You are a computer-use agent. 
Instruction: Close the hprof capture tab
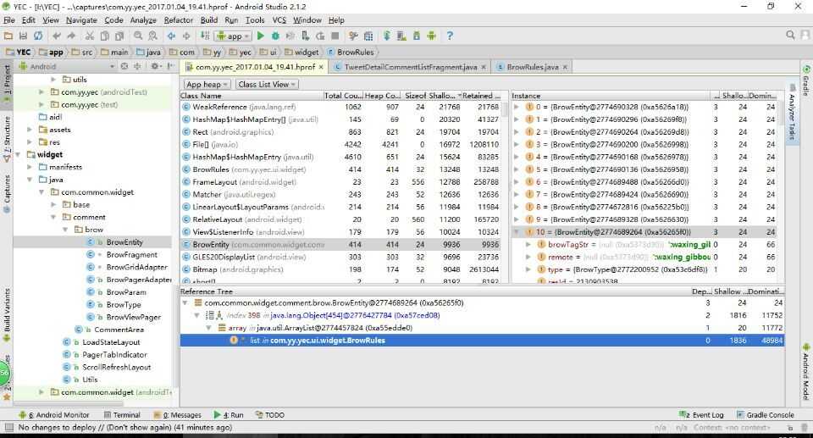[x=322, y=67]
